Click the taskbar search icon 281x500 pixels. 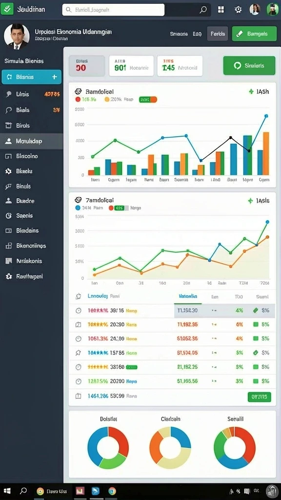[23, 491]
